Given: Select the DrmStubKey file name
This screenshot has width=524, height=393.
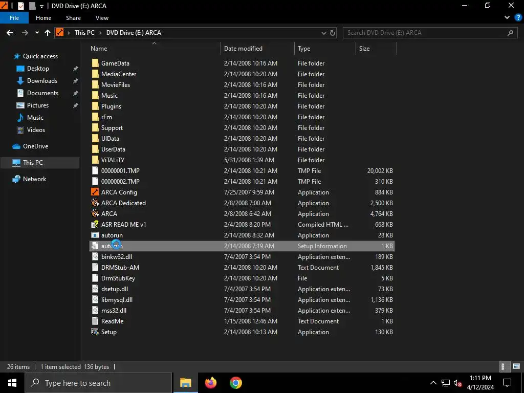Looking at the screenshot, I should click(x=118, y=278).
